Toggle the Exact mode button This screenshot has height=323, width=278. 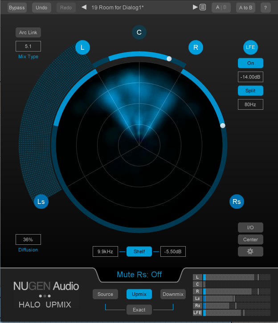tap(139, 310)
